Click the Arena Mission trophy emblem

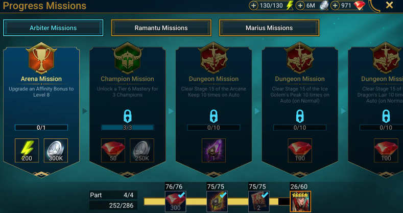pos(41,59)
